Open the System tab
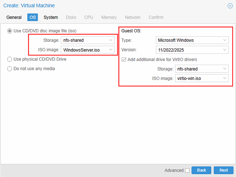The image size is (236, 177). (x=51, y=17)
